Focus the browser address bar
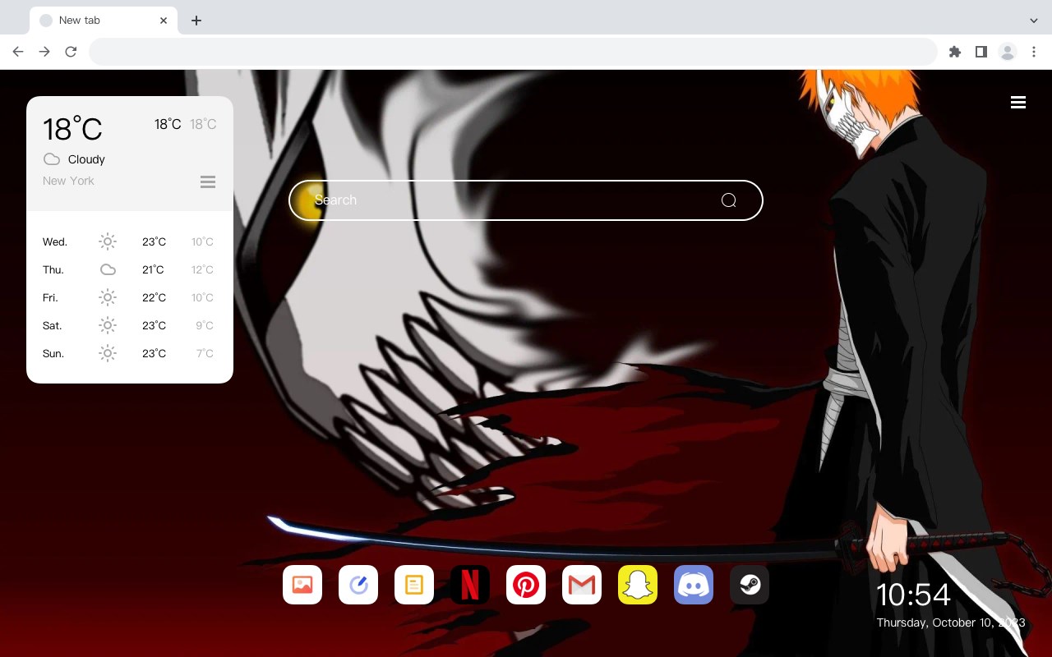Screen dimensions: 1052x657 click(x=513, y=52)
